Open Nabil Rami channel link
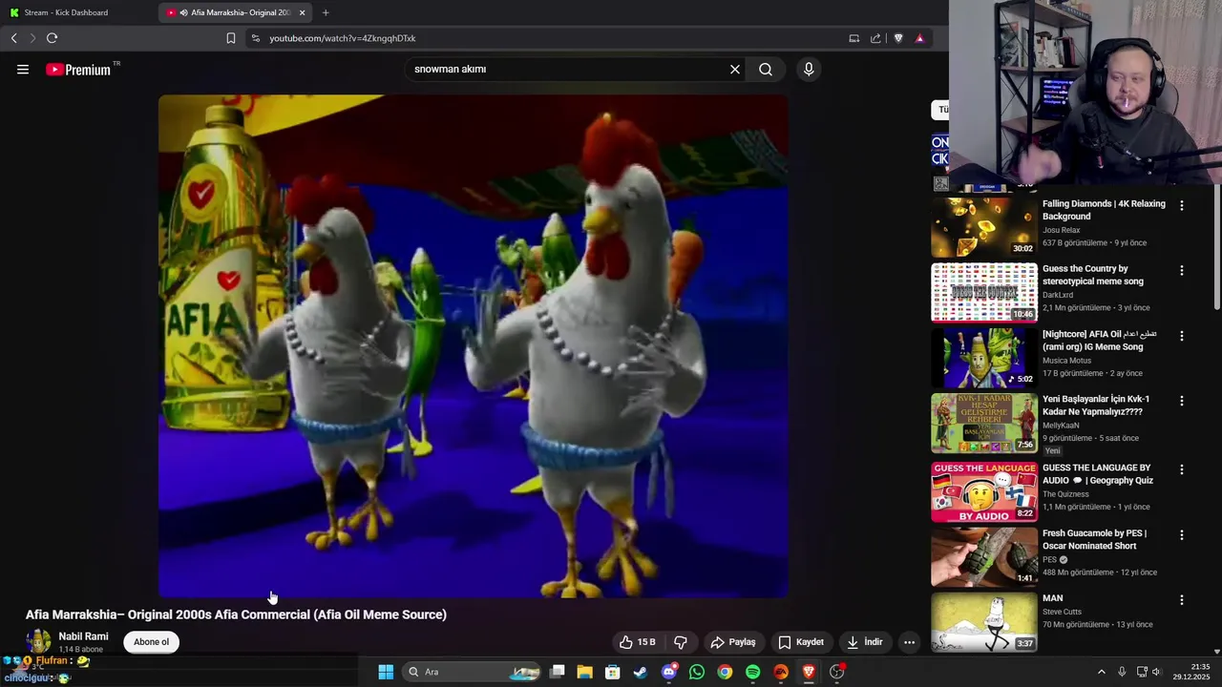Screen dimensions: 1222x687 coord(83,636)
